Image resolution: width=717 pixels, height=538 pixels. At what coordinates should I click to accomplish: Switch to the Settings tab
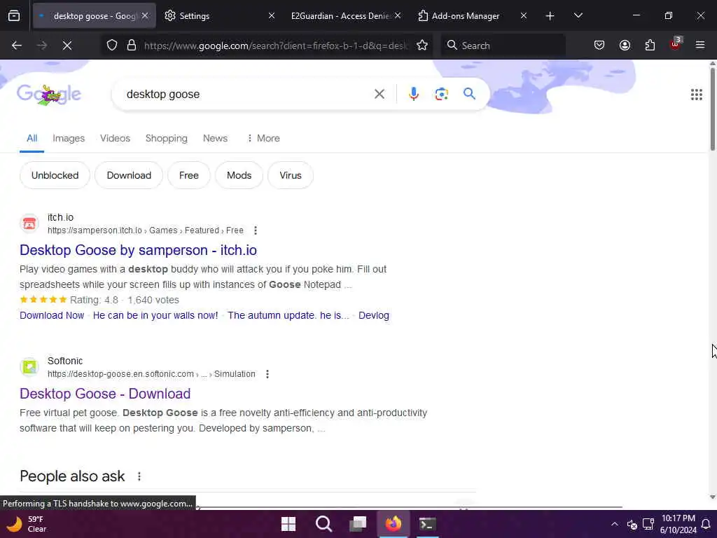[218, 16]
